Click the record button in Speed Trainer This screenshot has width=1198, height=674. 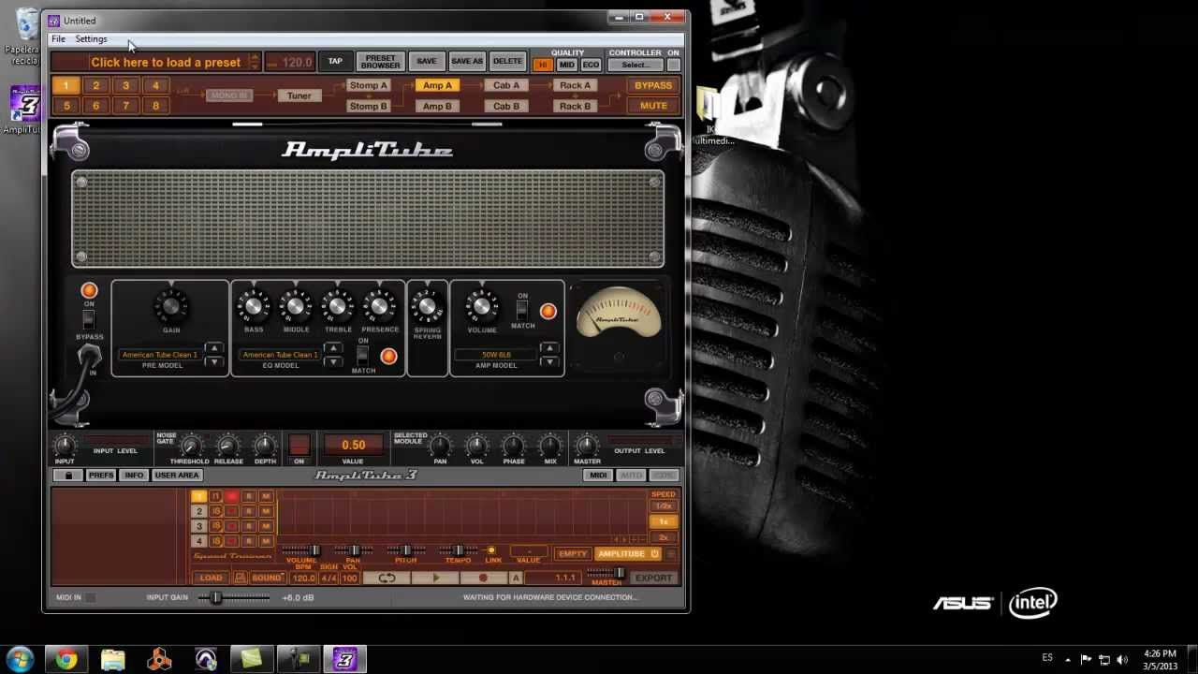[x=483, y=578]
